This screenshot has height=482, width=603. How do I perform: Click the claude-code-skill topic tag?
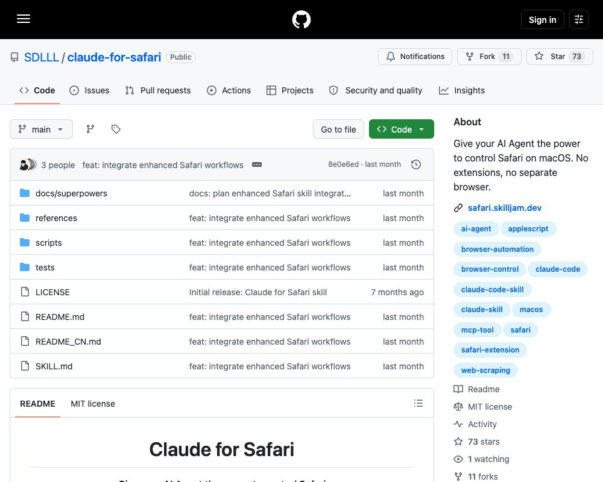[492, 289]
